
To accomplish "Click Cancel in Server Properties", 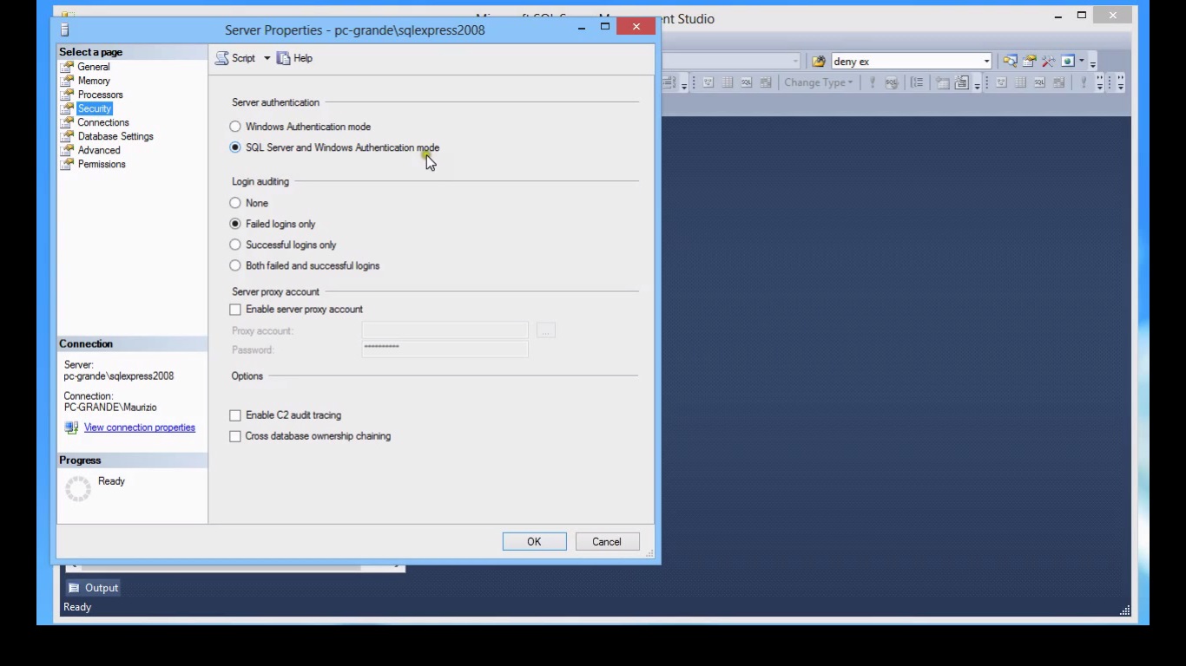I will [x=607, y=542].
